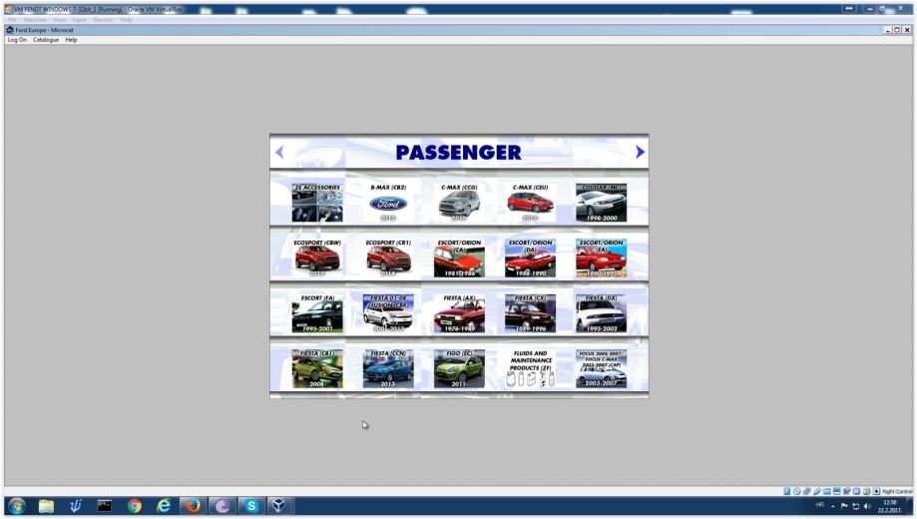The height and width of the screenshot is (519, 917).
Task: Open Escort/Orion (EA) 1990-1995 catalogue
Action: [x=602, y=258]
